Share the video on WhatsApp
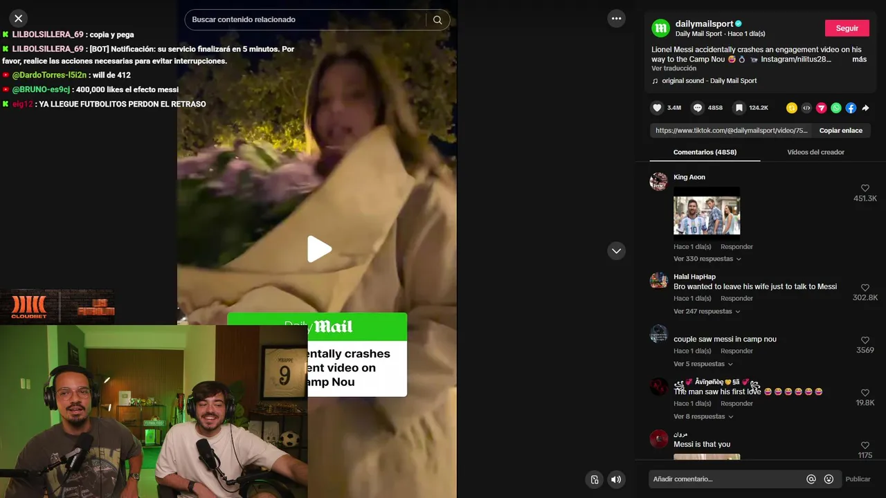The image size is (886, 498). [x=836, y=108]
